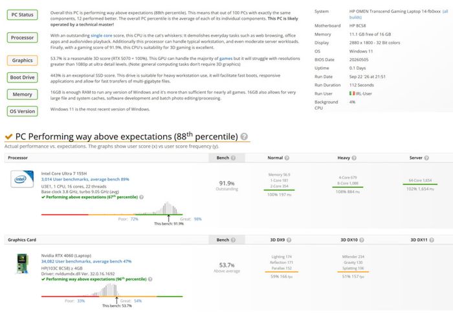Image resolution: width=453 pixels, height=313 pixels.
Task: Click the Italian flag icon by IRL-User
Action: click(x=352, y=94)
